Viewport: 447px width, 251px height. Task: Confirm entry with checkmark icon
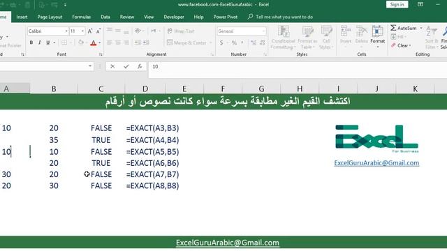[x=126, y=66]
